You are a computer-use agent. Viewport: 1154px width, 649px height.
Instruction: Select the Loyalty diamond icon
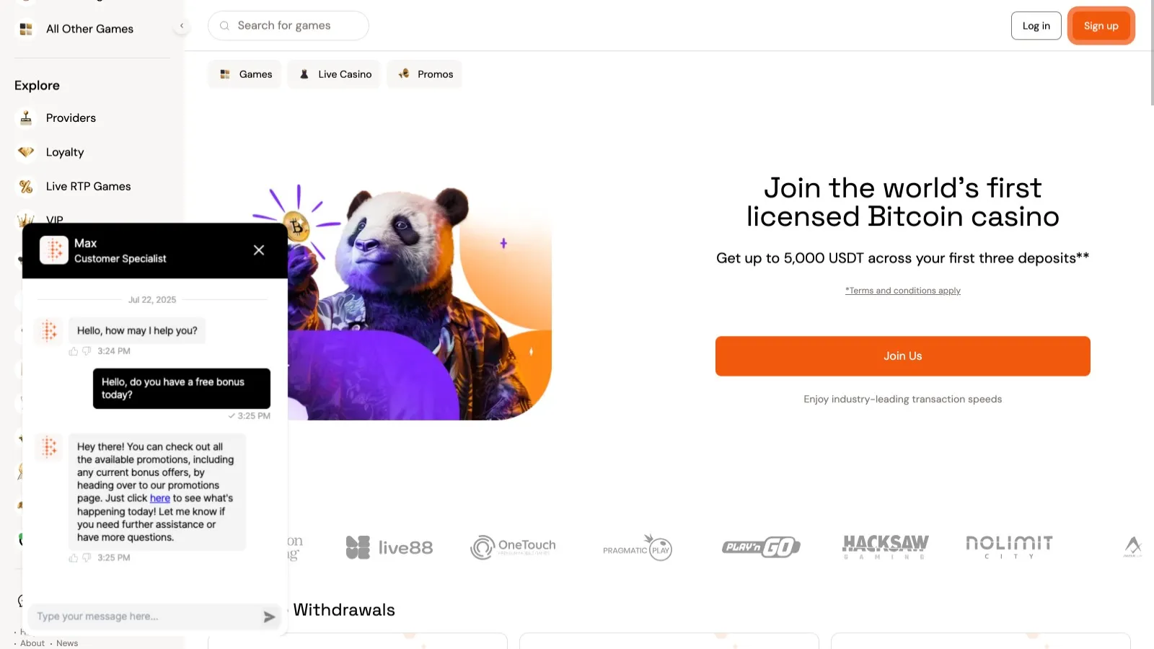26,152
